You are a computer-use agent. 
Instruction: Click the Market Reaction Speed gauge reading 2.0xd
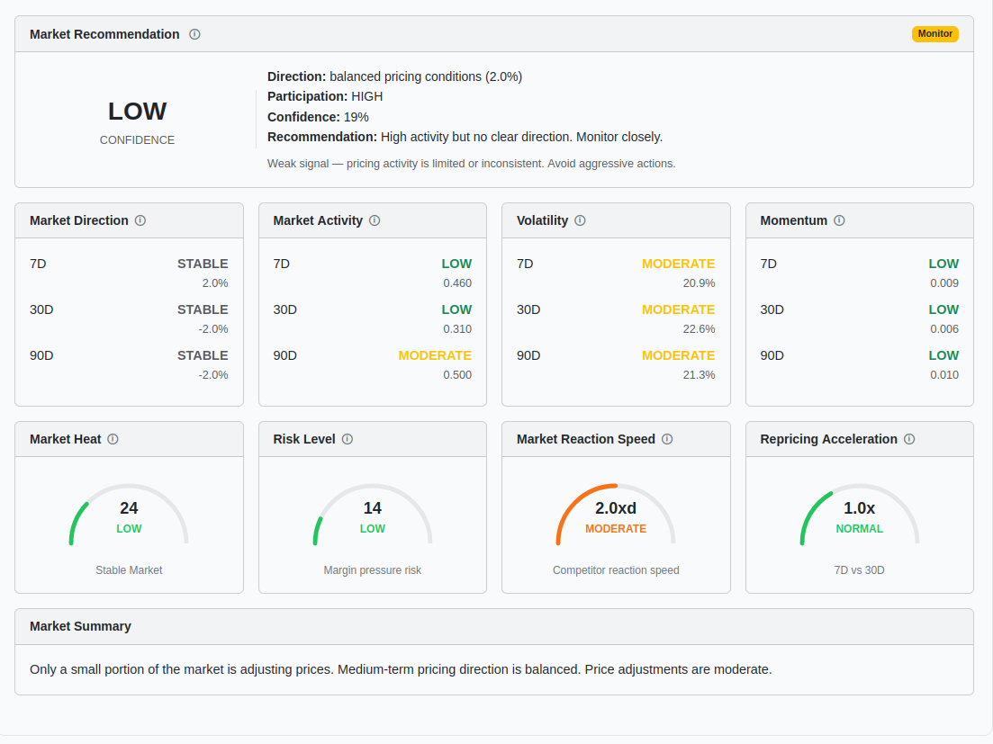pos(616,515)
